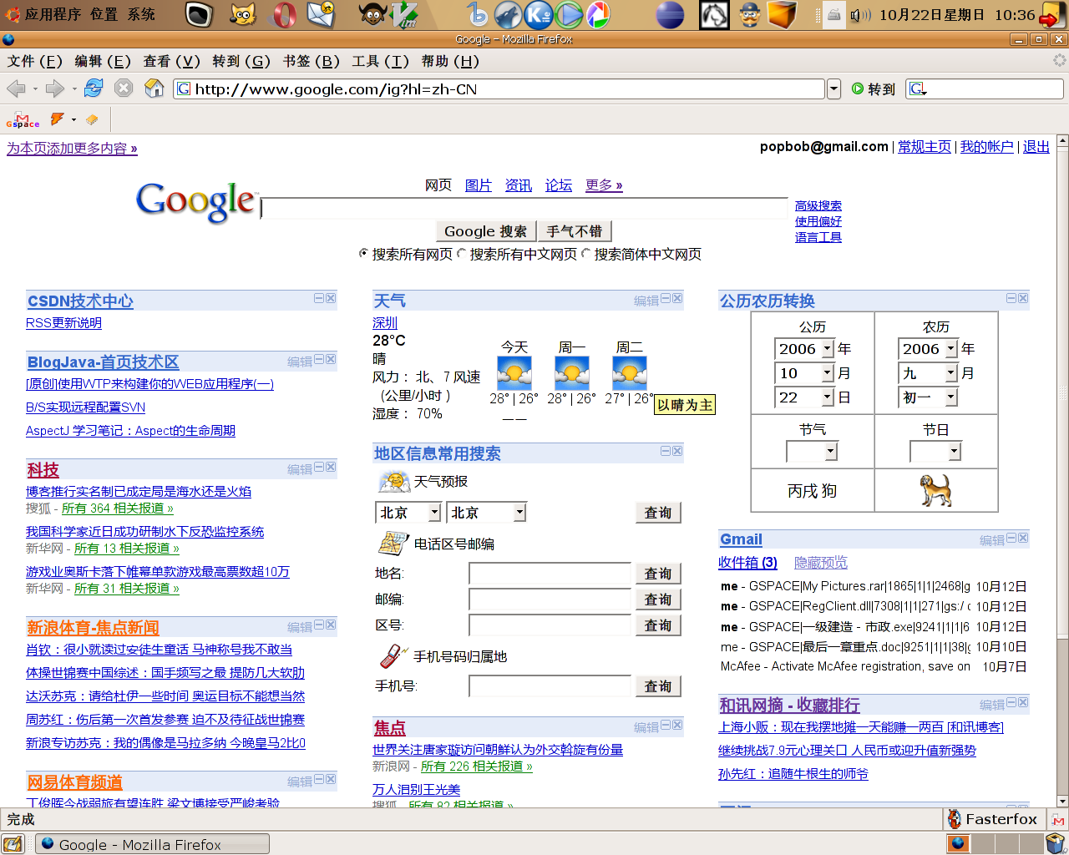The height and width of the screenshot is (855, 1069).
Task: Click the green play-arrow launcher icon
Action: pyautogui.click(x=569, y=14)
